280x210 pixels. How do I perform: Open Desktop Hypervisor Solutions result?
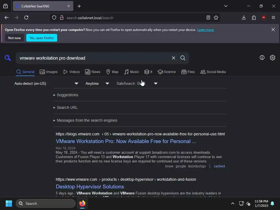(90, 186)
